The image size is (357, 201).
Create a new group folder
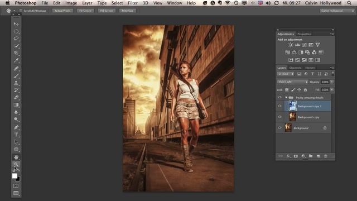tap(311, 156)
